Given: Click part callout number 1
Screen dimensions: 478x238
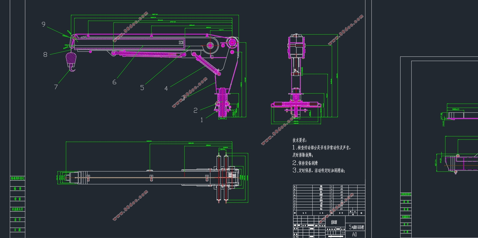Looking at the screenshot, I should click(x=202, y=120).
